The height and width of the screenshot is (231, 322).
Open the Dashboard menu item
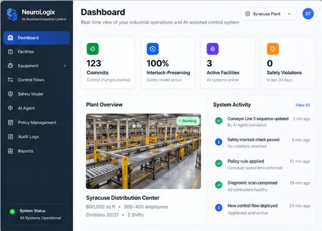point(37,38)
